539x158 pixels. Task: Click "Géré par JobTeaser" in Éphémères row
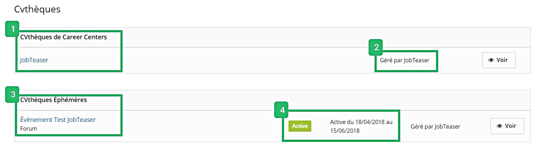[436, 127]
